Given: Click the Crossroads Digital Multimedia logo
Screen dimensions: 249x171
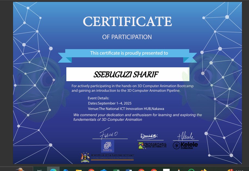Looking at the screenshot, I should point(152,145).
